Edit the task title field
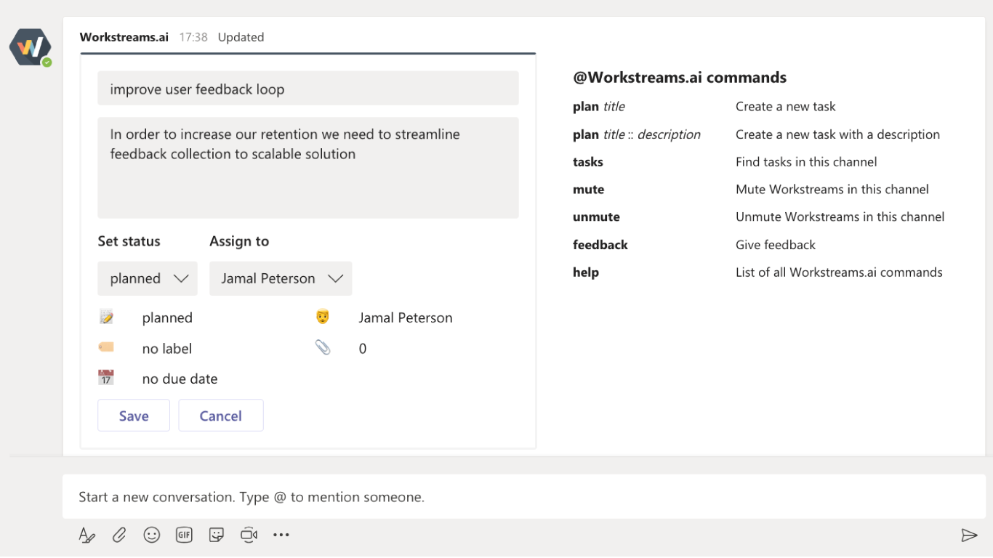The image size is (993, 558). [x=308, y=89]
